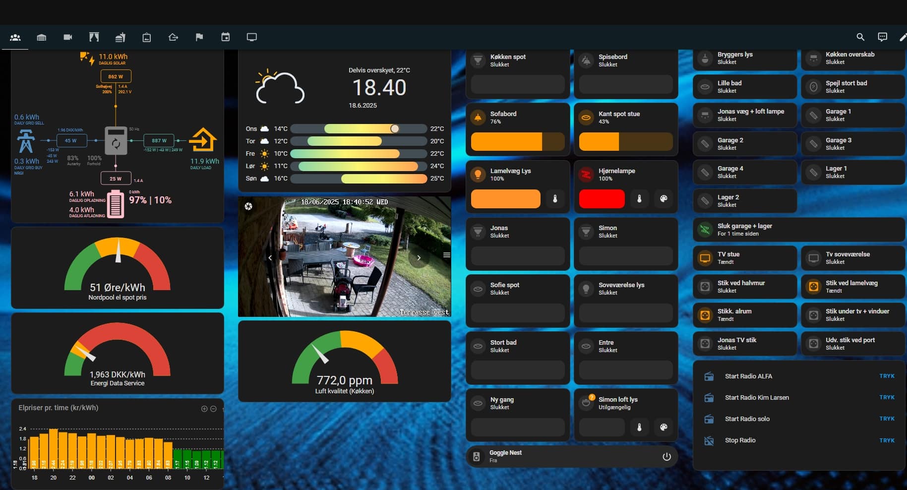Switch to the camera view tab
This screenshot has height=490, width=907.
click(x=68, y=37)
